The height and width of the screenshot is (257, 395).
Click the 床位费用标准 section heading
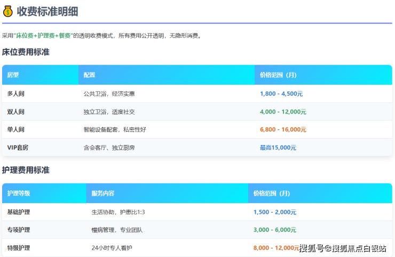pos(26,52)
